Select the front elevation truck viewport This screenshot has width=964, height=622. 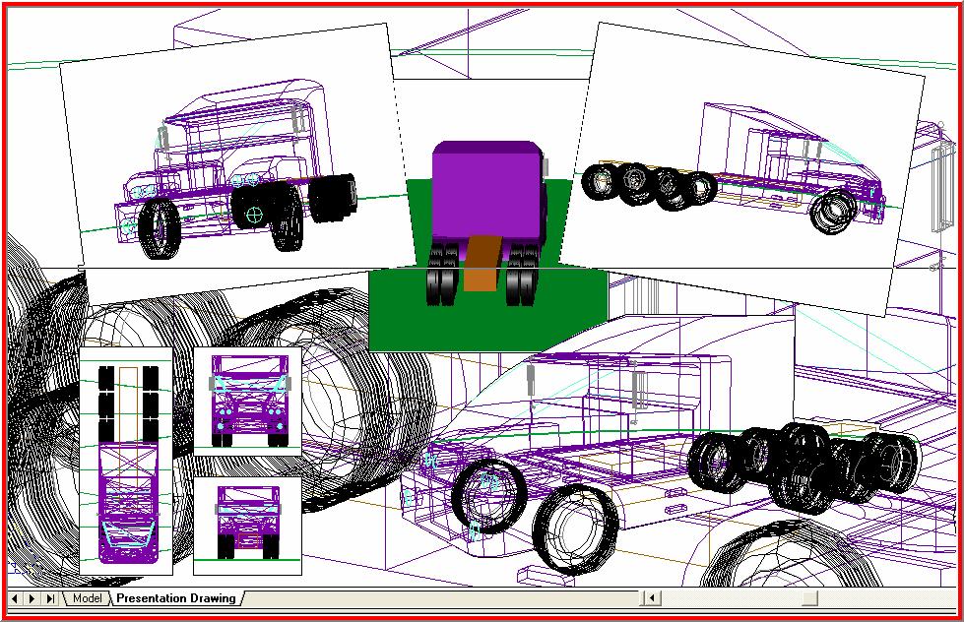(248, 402)
